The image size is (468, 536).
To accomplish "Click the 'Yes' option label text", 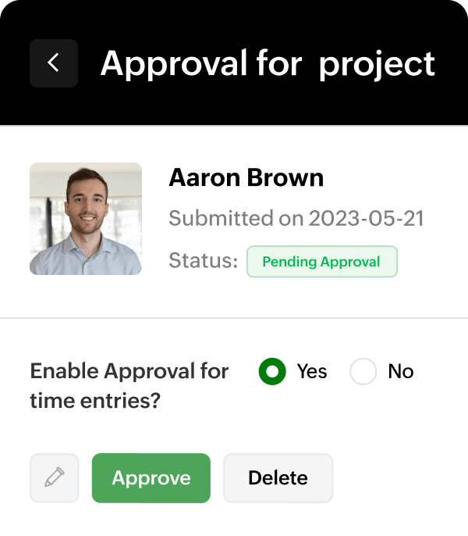I will click(312, 372).
